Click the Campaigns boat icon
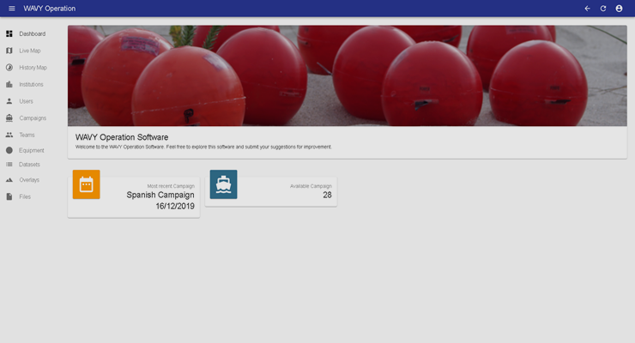This screenshot has height=343, width=635. (9, 118)
